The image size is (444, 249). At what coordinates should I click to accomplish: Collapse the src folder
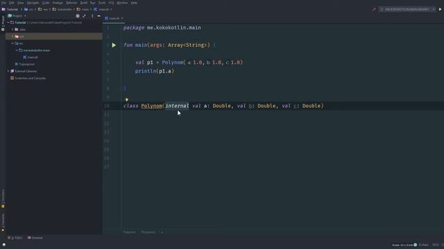click(12, 44)
